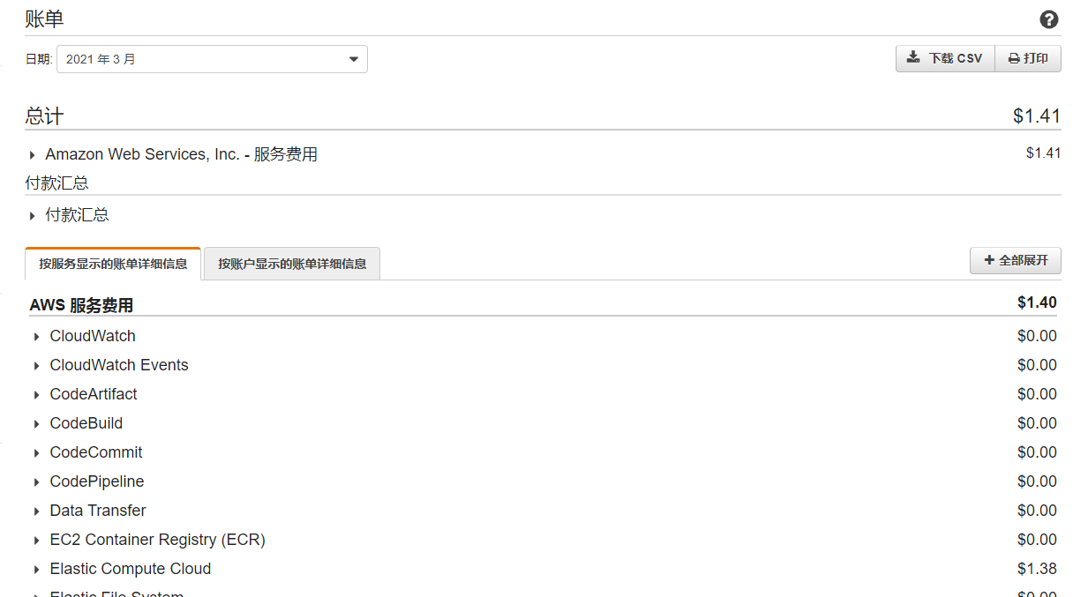Click the Elastic Compute Cloud $1.38 amount
This screenshot has width=1088, height=597.
(1037, 569)
